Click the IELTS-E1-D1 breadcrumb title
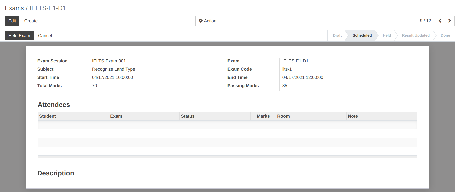 pyautogui.click(x=48, y=8)
